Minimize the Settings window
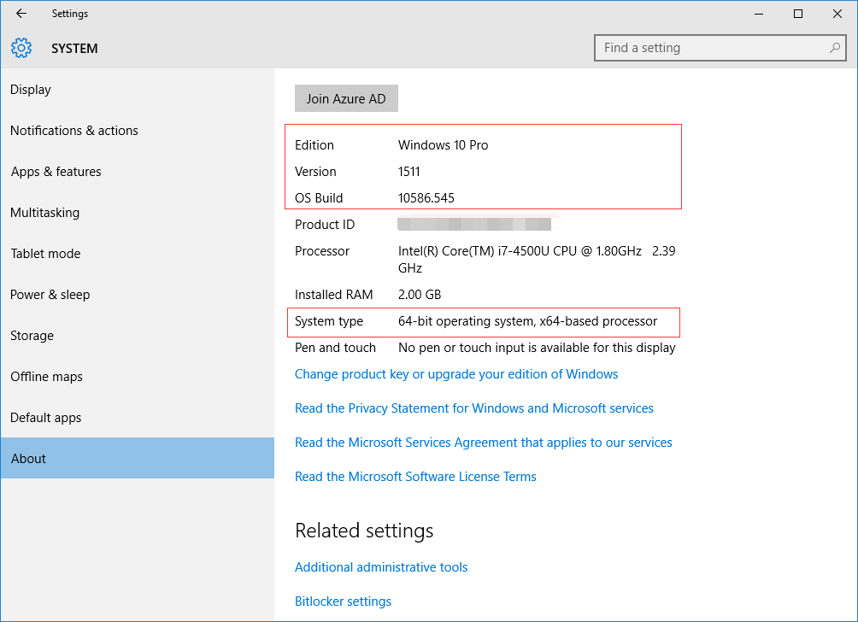Screen dimensions: 858x622 [x=758, y=14]
